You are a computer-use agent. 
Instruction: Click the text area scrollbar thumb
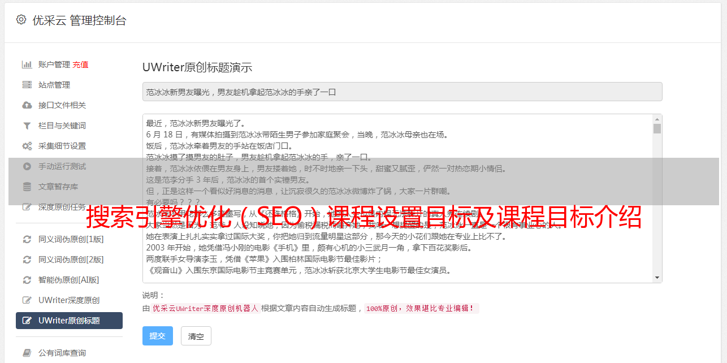click(657, 128)
